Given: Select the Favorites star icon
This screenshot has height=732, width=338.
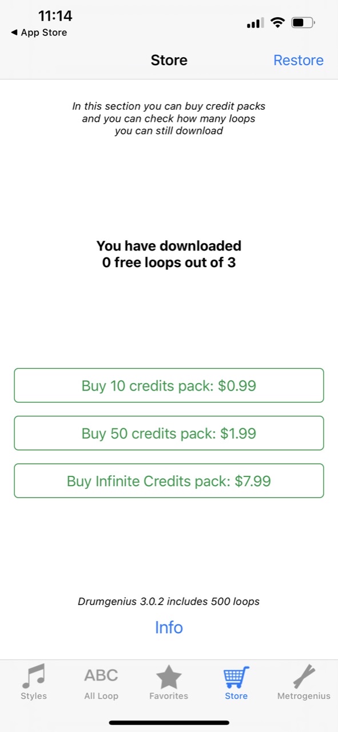Looking at the screenshot, I should [169, 677].
